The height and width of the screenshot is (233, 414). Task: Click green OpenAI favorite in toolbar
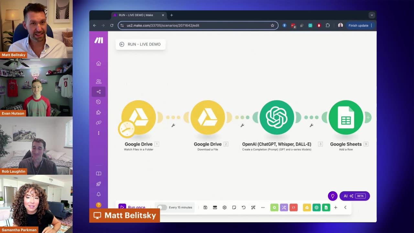316,207
